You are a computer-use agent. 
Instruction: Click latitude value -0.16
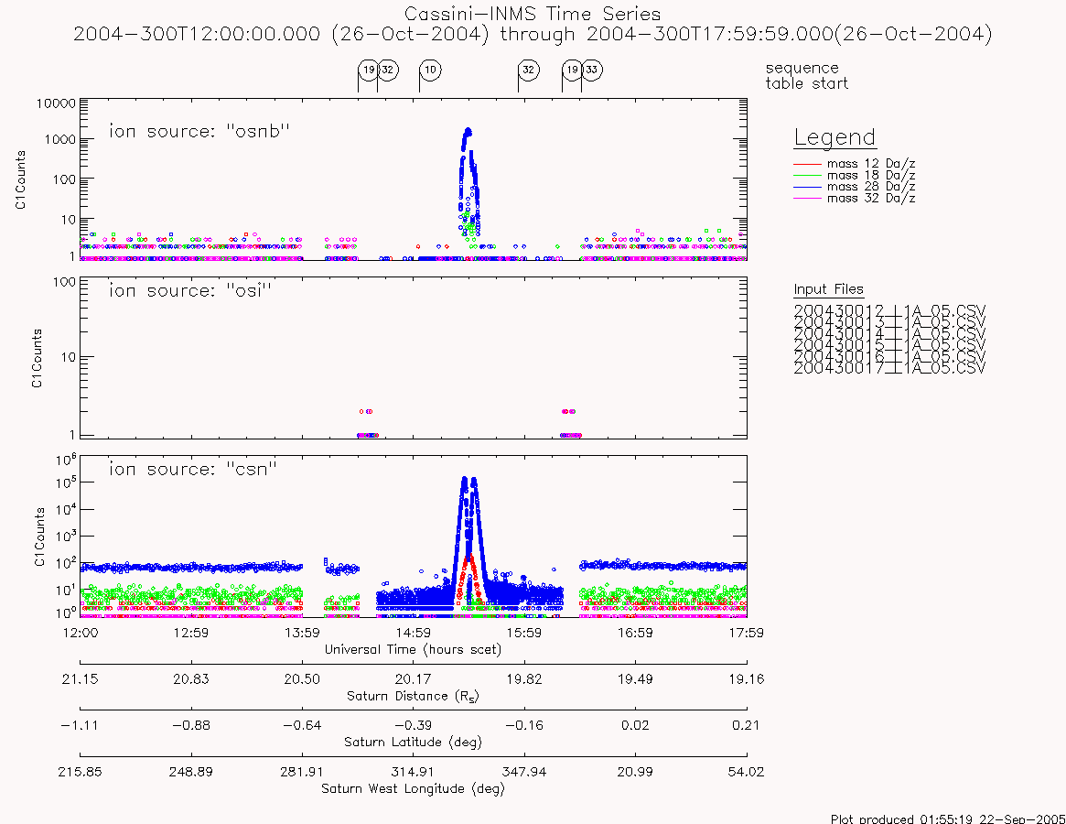point(524,725)
